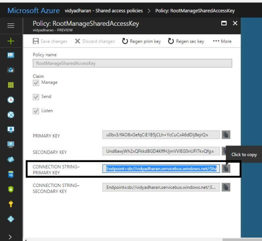
Task: Select the primary connection string field
Action: point(161,169)
